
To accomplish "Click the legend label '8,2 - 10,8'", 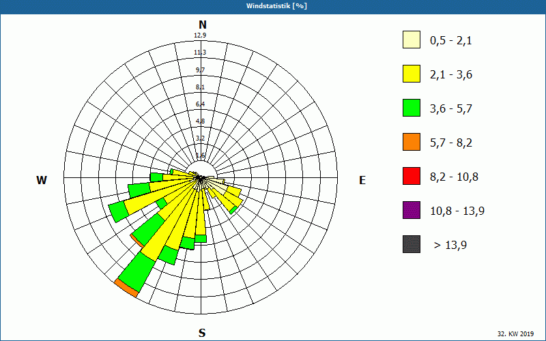I will [454, 177].
